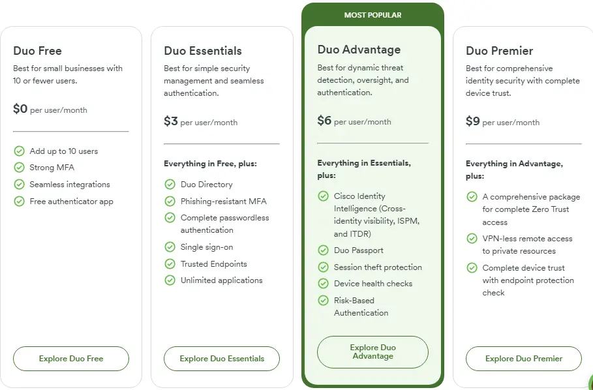
Task: Click the Explore Duo Free button
Action: pyautogui.click(x=70, y=358)
